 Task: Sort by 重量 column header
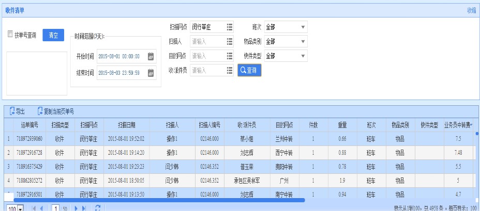coord(342,125)
